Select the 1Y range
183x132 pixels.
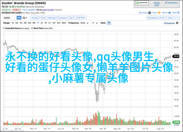coord(38,23)
